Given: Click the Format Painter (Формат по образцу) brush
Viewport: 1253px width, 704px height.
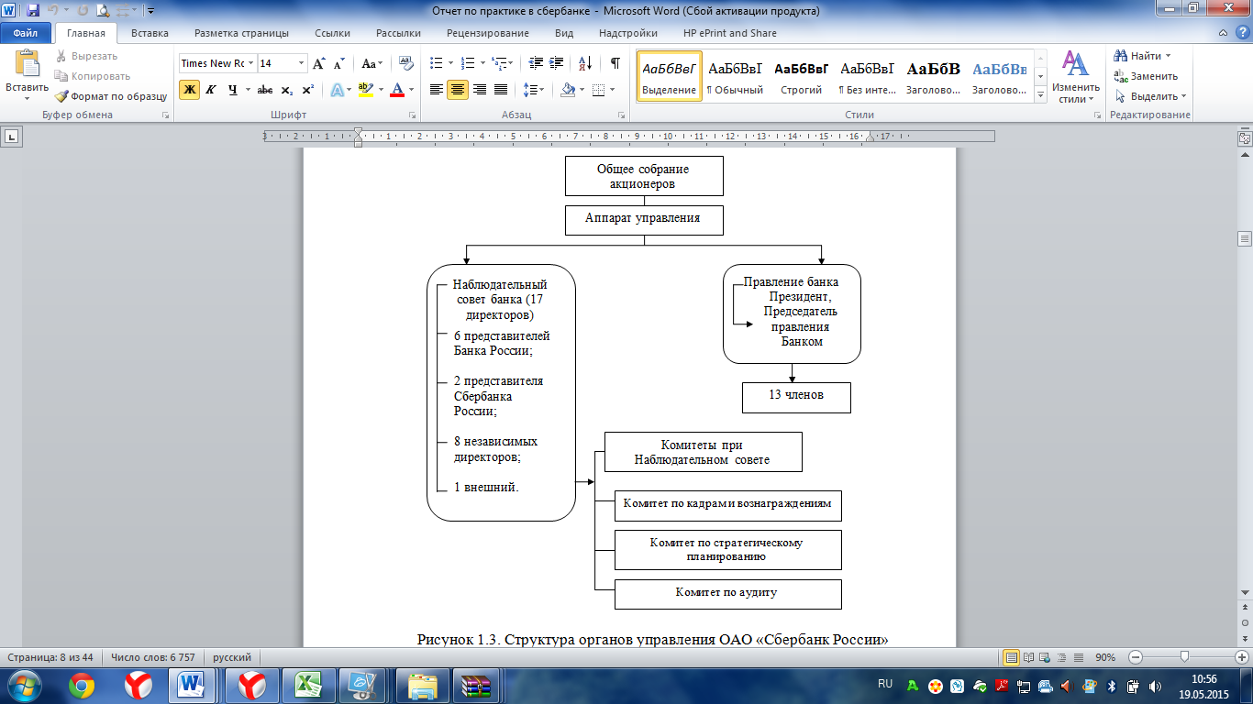Looking at the screenshot, I should click(x=110, y=96).
